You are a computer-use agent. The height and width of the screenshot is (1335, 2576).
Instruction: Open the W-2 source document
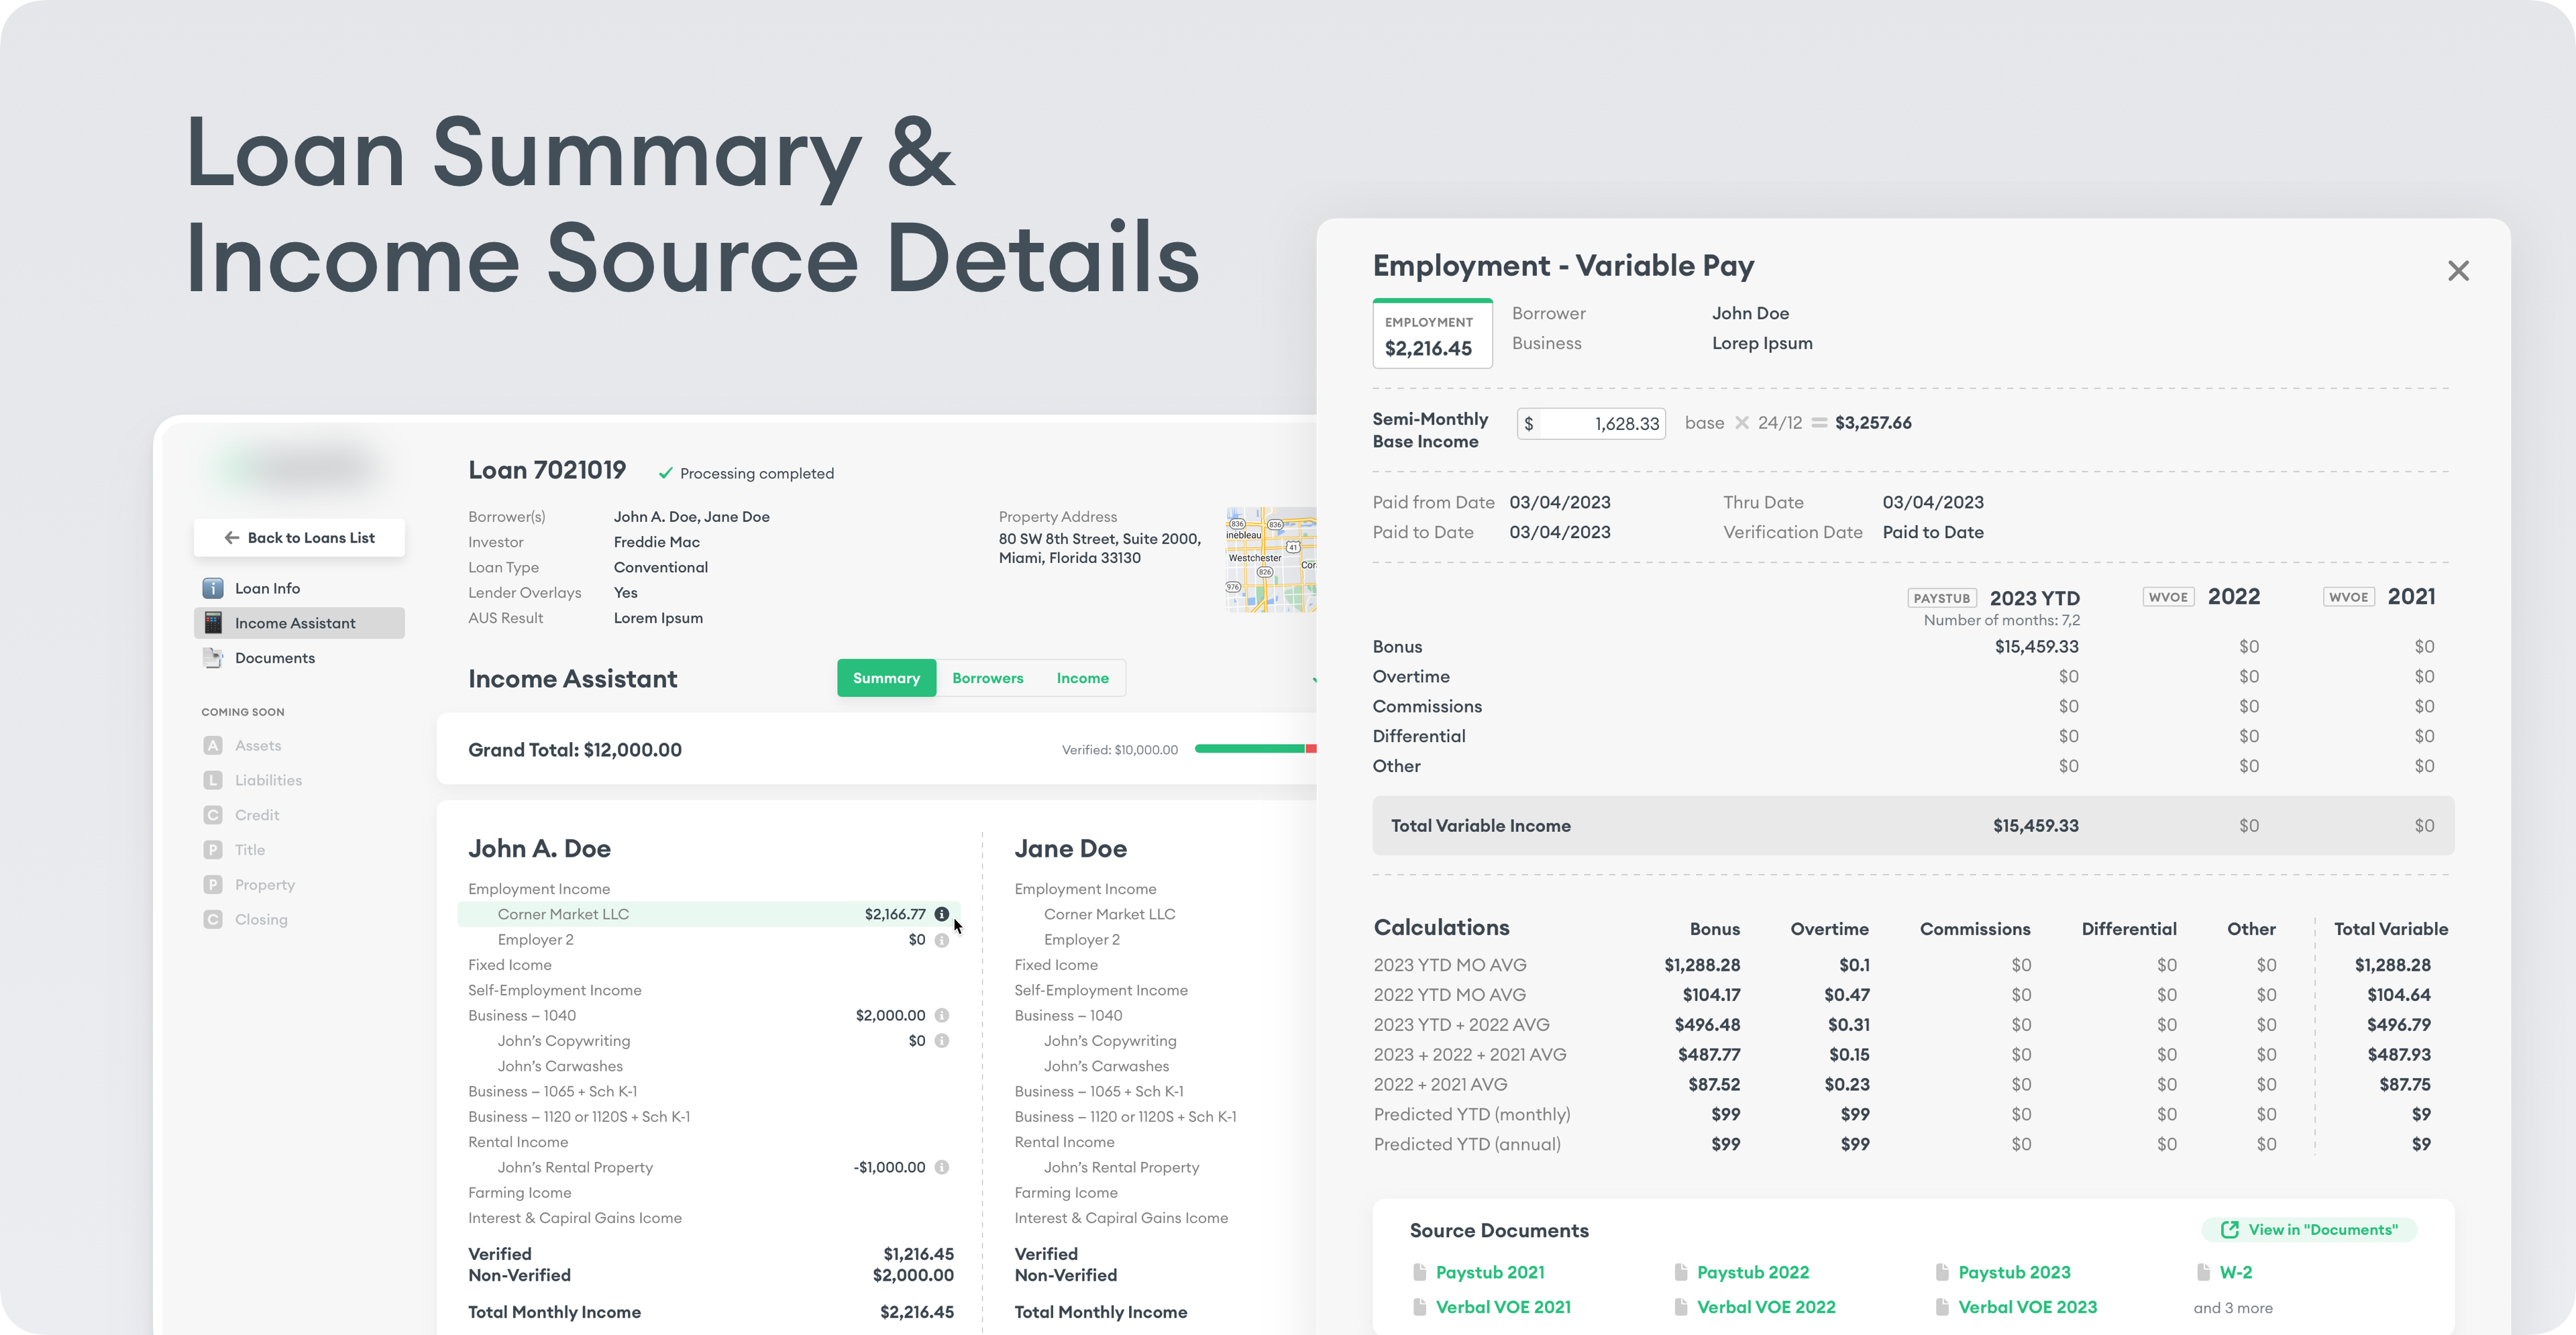tap(2236, 1272)
